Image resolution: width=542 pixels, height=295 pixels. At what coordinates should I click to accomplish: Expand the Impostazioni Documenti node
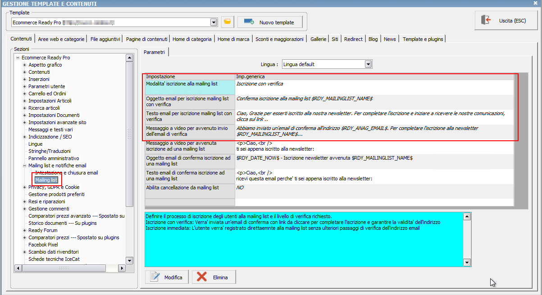point(25,115)
